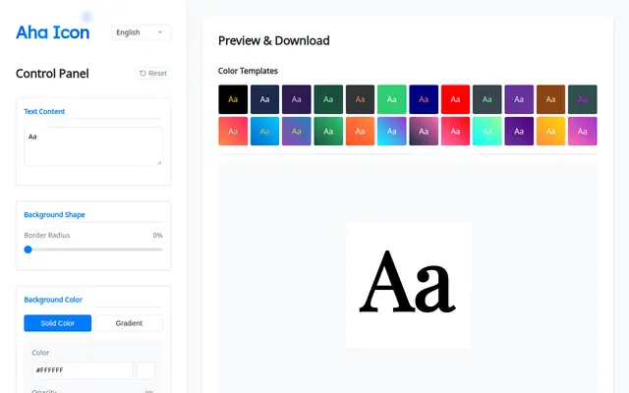Click the Border Radius 0% value
Viewport: 629px width, 393px height.
[x=157, y=236]
